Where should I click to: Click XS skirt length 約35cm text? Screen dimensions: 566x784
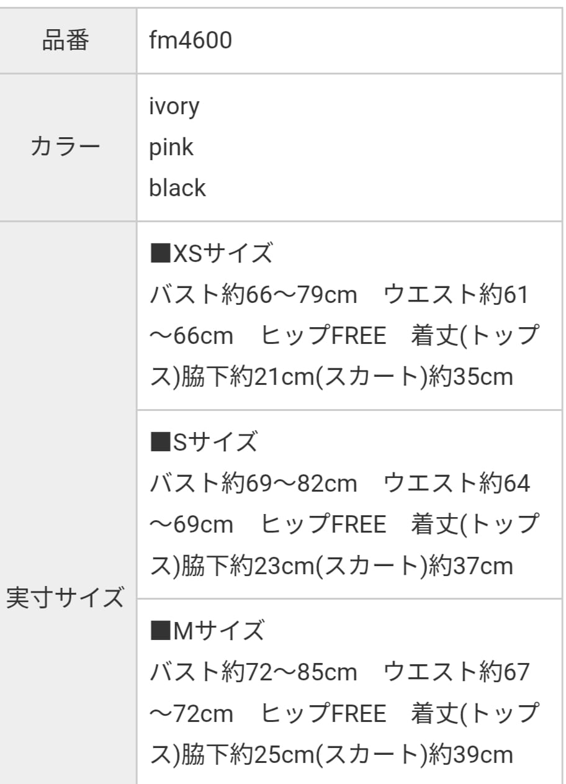(471, 377)
